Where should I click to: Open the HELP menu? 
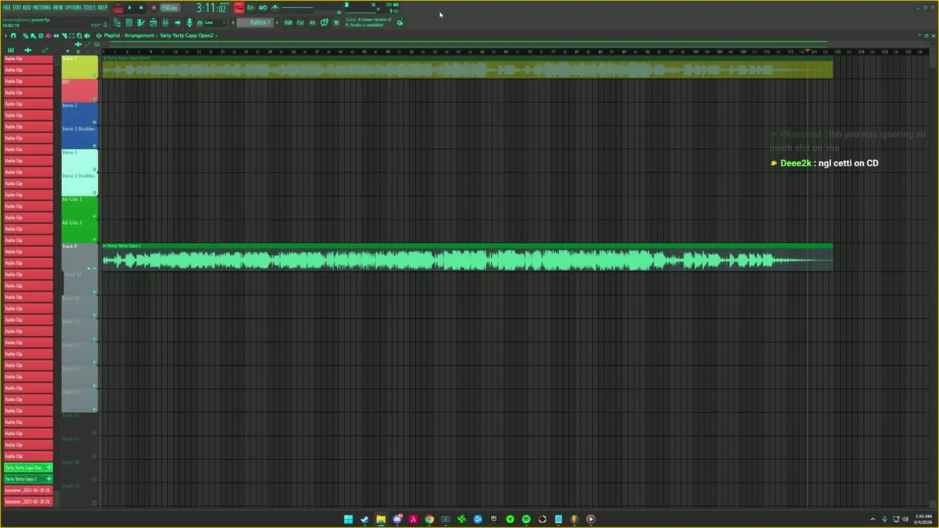pyautogui.click(x=102, y=7)
